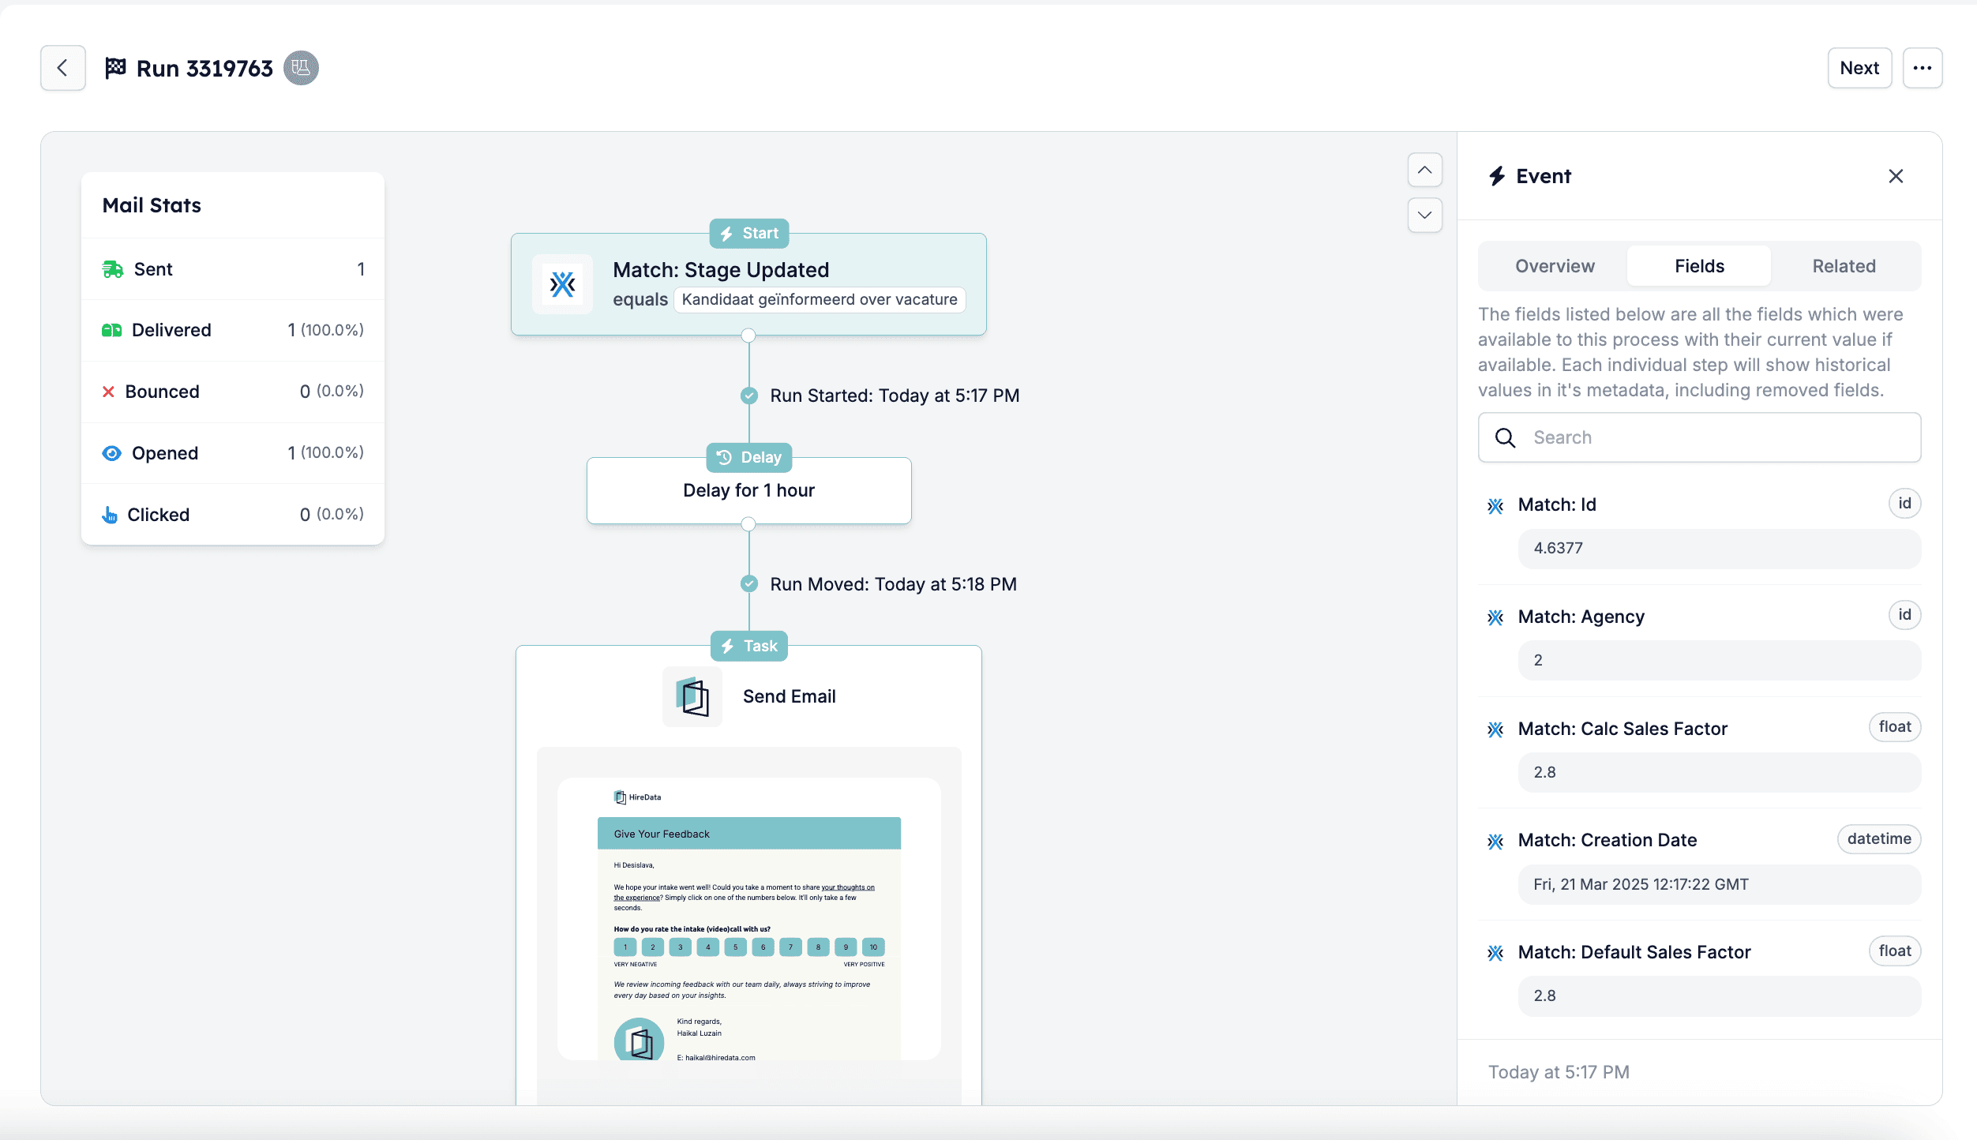Click the Clicked pointer hand icon
The width and height of the screenshot is (1977, 1140).
coord(110,515)
